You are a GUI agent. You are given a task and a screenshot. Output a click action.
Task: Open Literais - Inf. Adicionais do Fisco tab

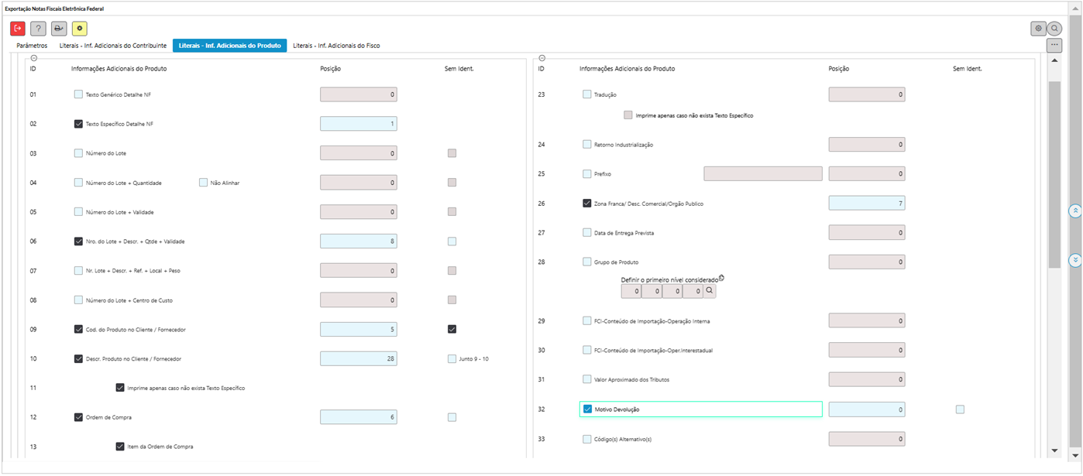(336, 46)
